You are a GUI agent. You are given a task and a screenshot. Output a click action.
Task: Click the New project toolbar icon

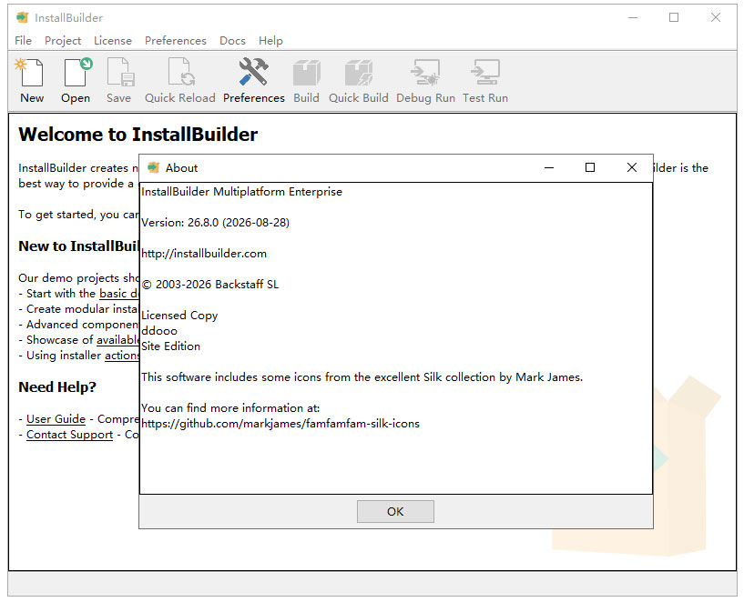click(31, 73)
